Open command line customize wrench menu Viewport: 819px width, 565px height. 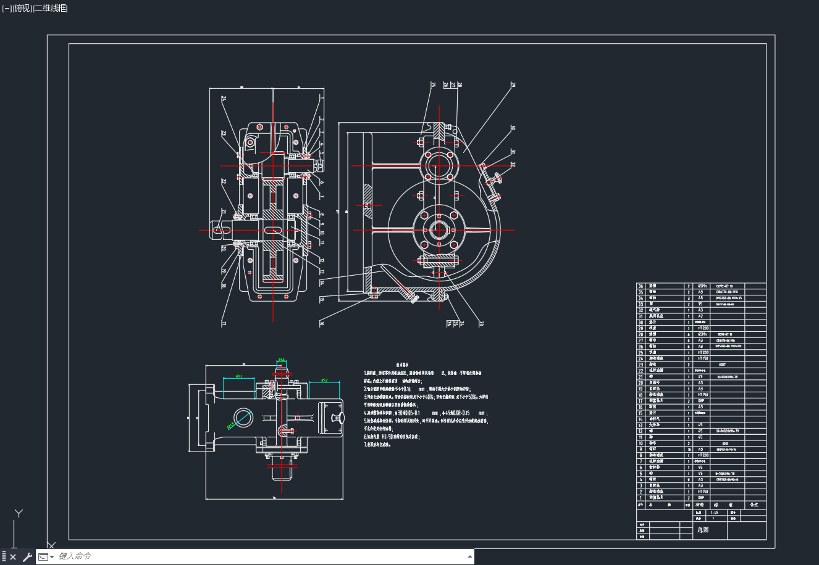tap(27, 557)
